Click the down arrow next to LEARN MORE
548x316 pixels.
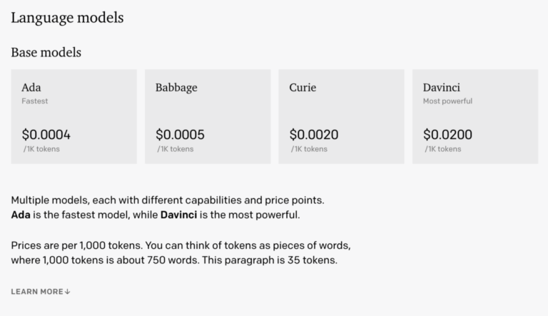68,292
